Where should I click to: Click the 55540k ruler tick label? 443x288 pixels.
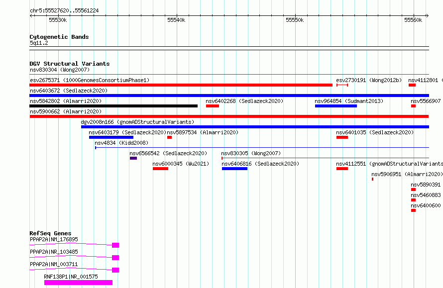click(x=176, y=20)
